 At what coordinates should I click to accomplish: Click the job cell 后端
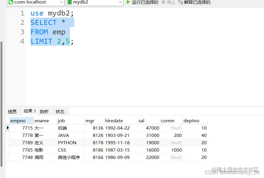point(71,128)
